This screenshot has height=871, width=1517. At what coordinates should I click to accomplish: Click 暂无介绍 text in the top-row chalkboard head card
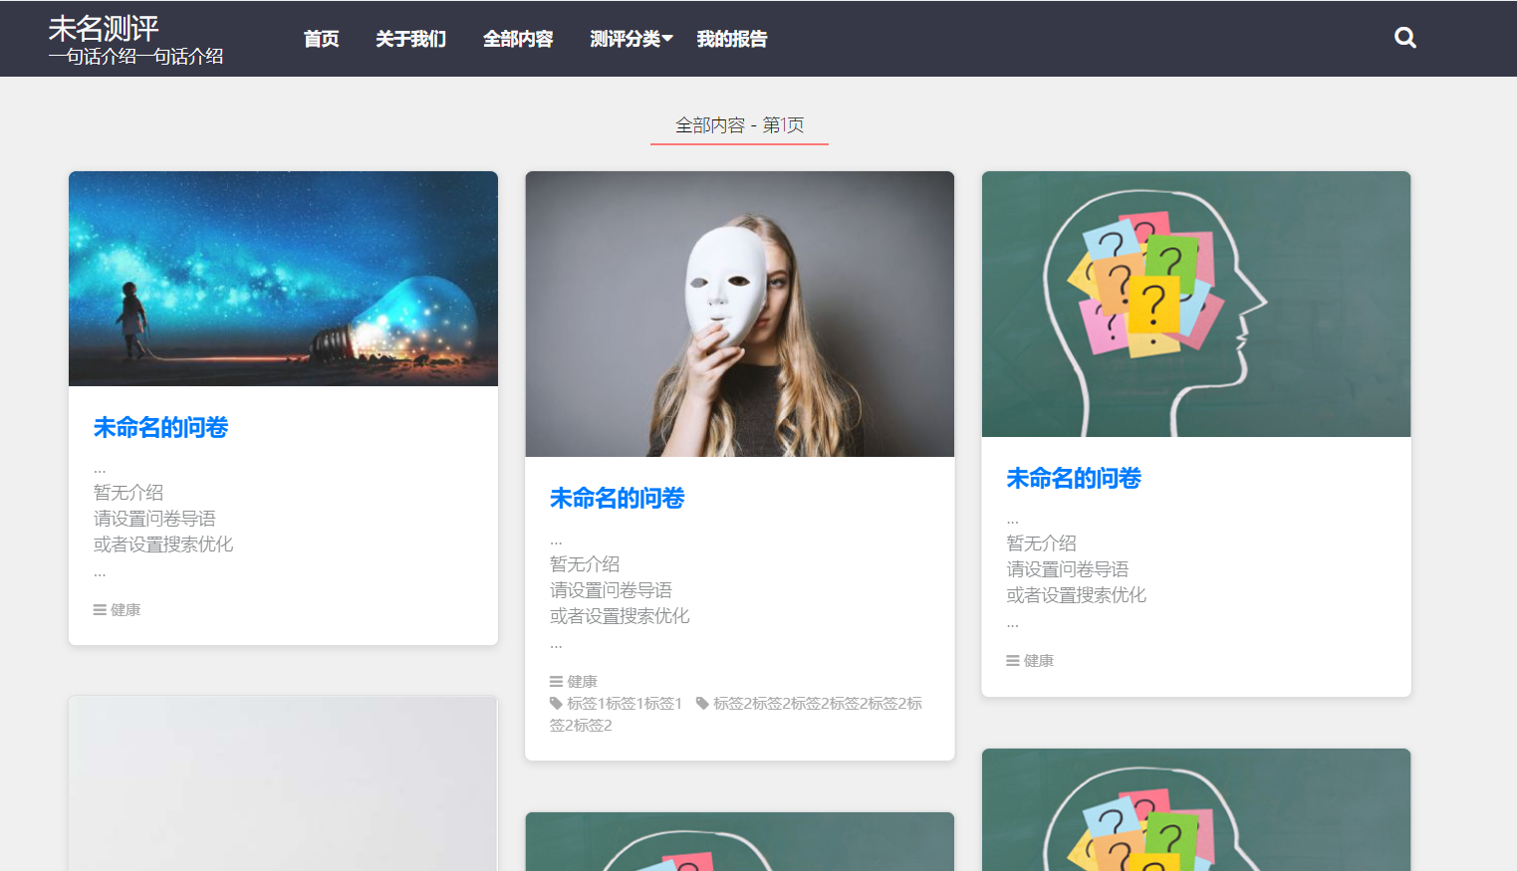[x=1041, y=544]
